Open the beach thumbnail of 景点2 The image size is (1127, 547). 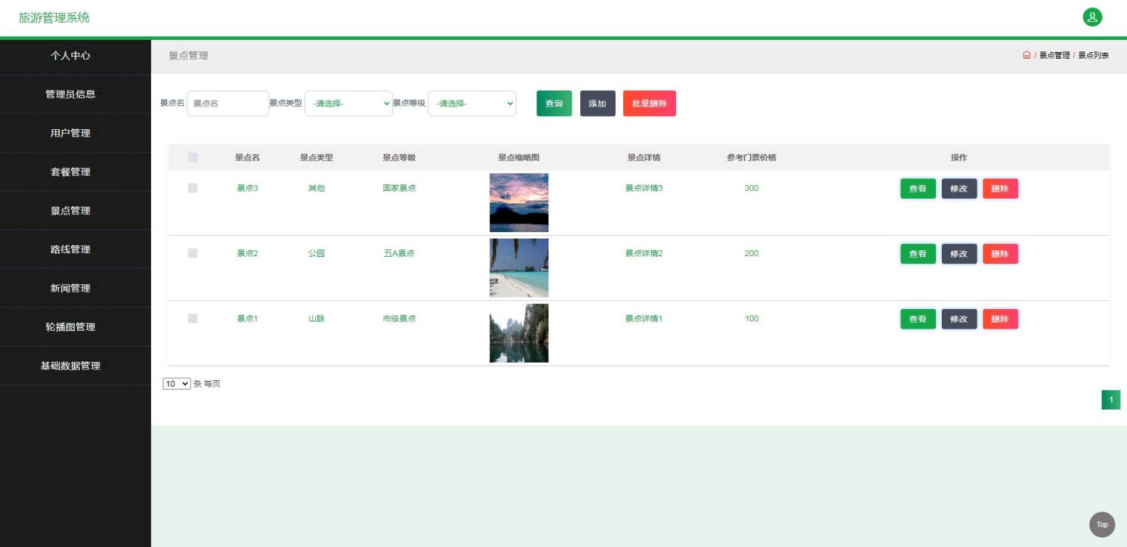[x=519, y=268]
